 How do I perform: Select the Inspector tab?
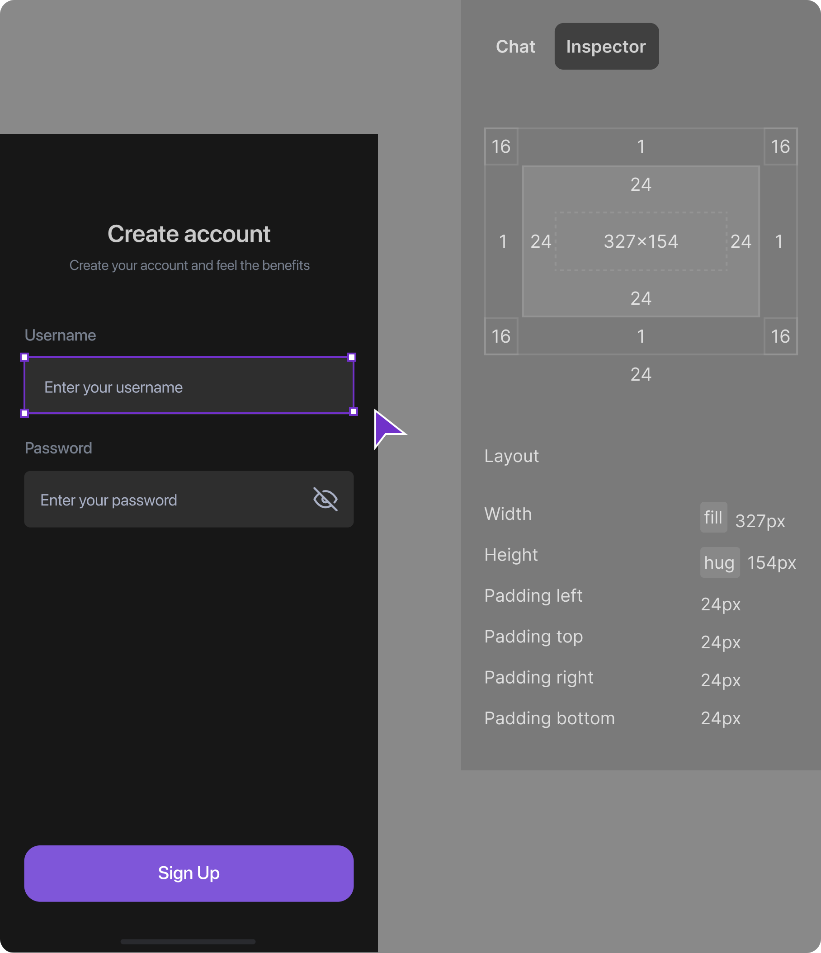point(606,47)
